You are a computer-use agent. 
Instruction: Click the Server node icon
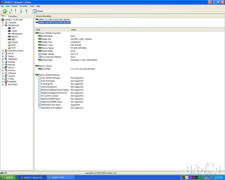(x=6, y=53)
